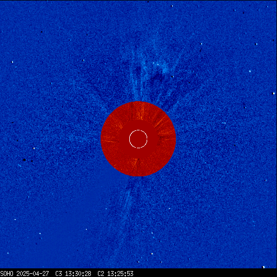
Task: Click the bright orange streak in the C2 upper-right field
Action: [x=160, y=121]
